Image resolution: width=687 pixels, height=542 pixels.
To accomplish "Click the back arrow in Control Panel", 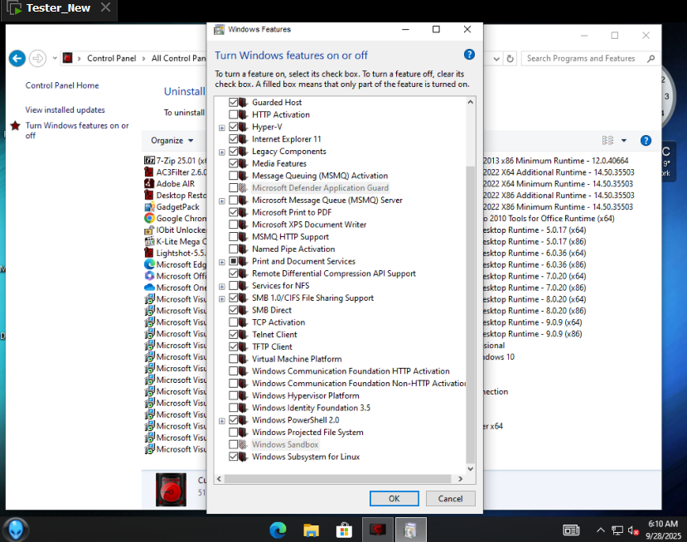I will point(17,58).
